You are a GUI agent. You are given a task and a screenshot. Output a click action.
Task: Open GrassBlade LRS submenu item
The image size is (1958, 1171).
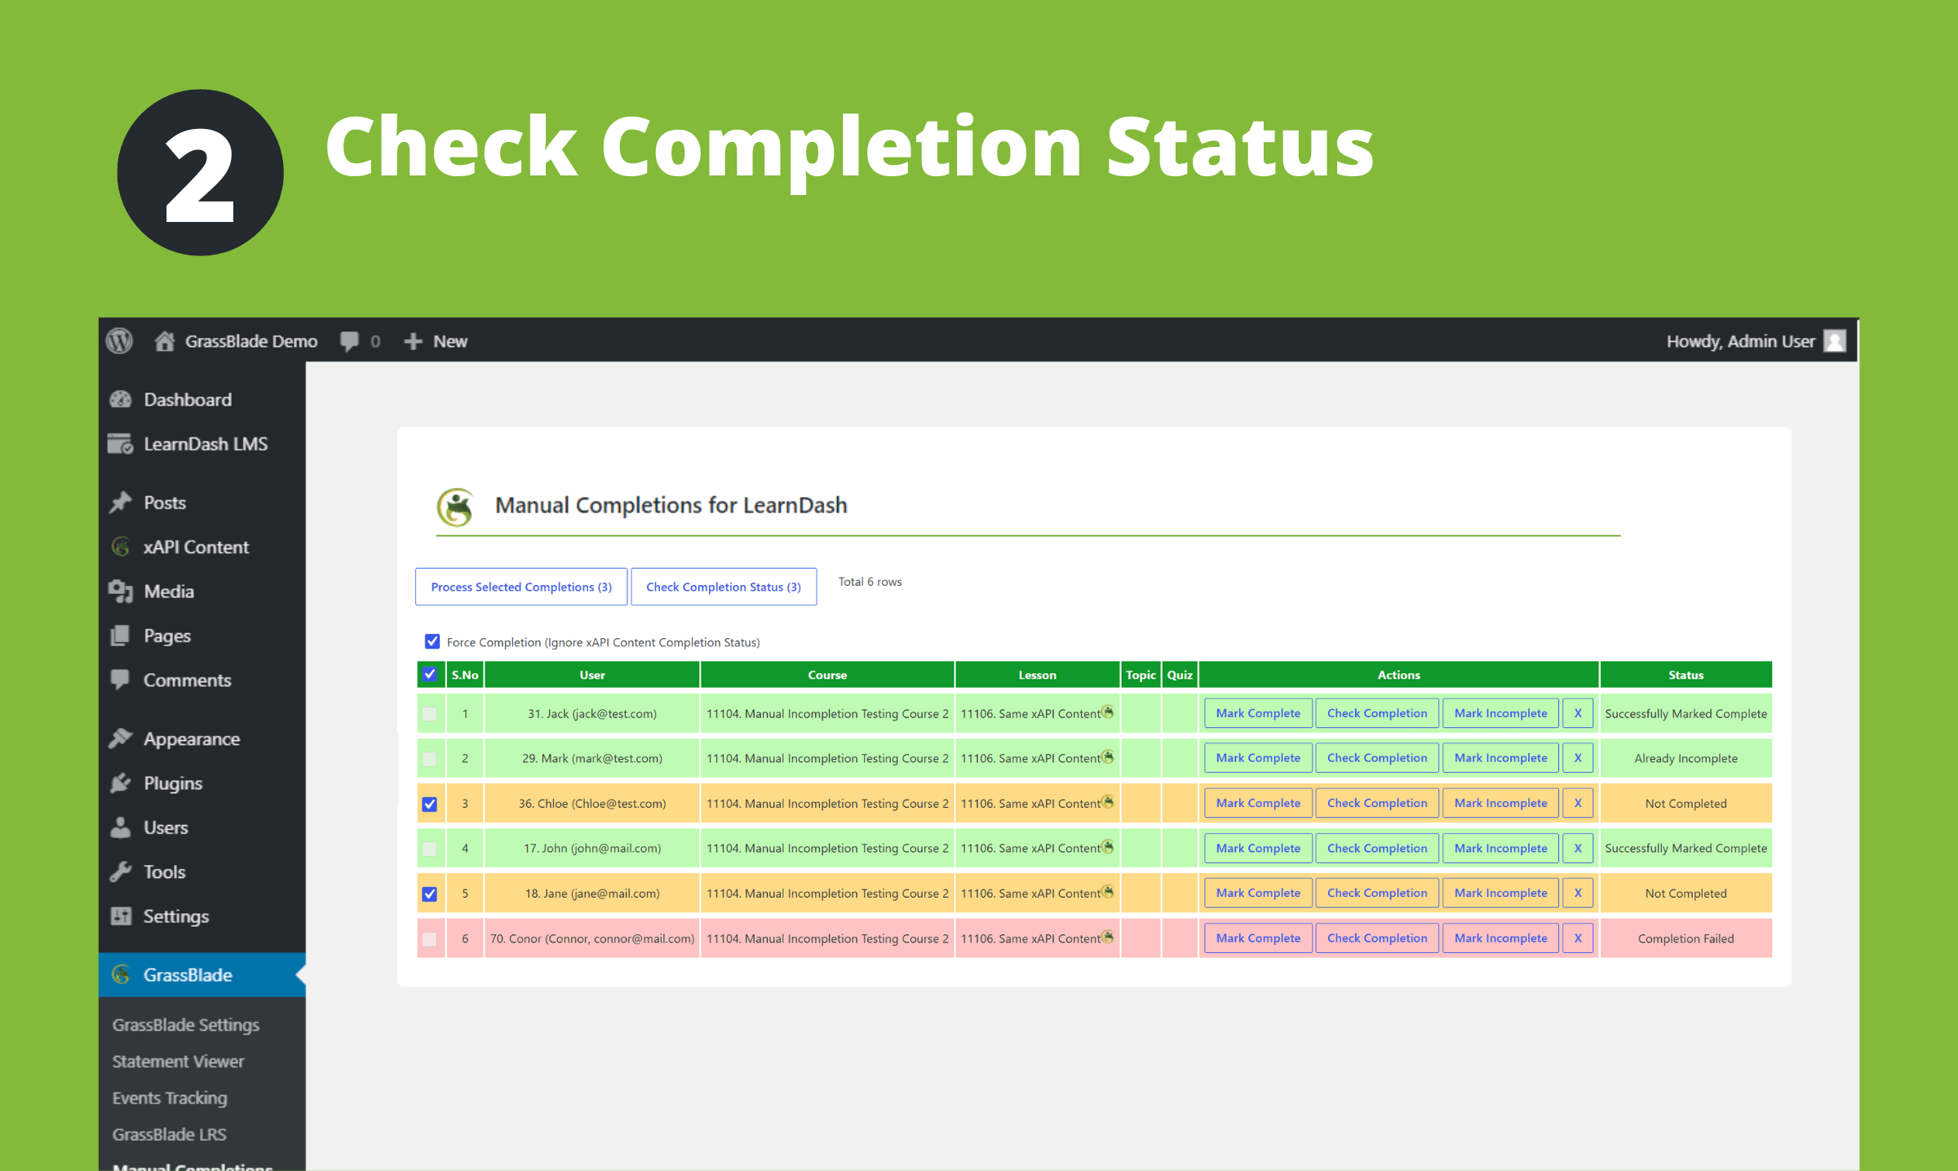click(x=169, y=1134)
